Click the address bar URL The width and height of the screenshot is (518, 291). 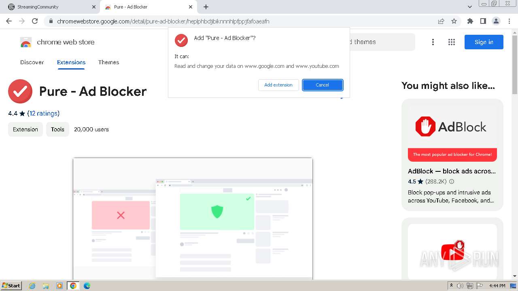point(163,21)
